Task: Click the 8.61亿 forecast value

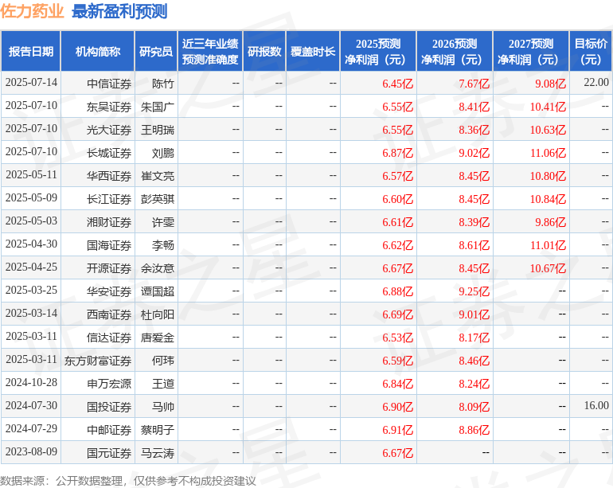Action: click(474, 244)
